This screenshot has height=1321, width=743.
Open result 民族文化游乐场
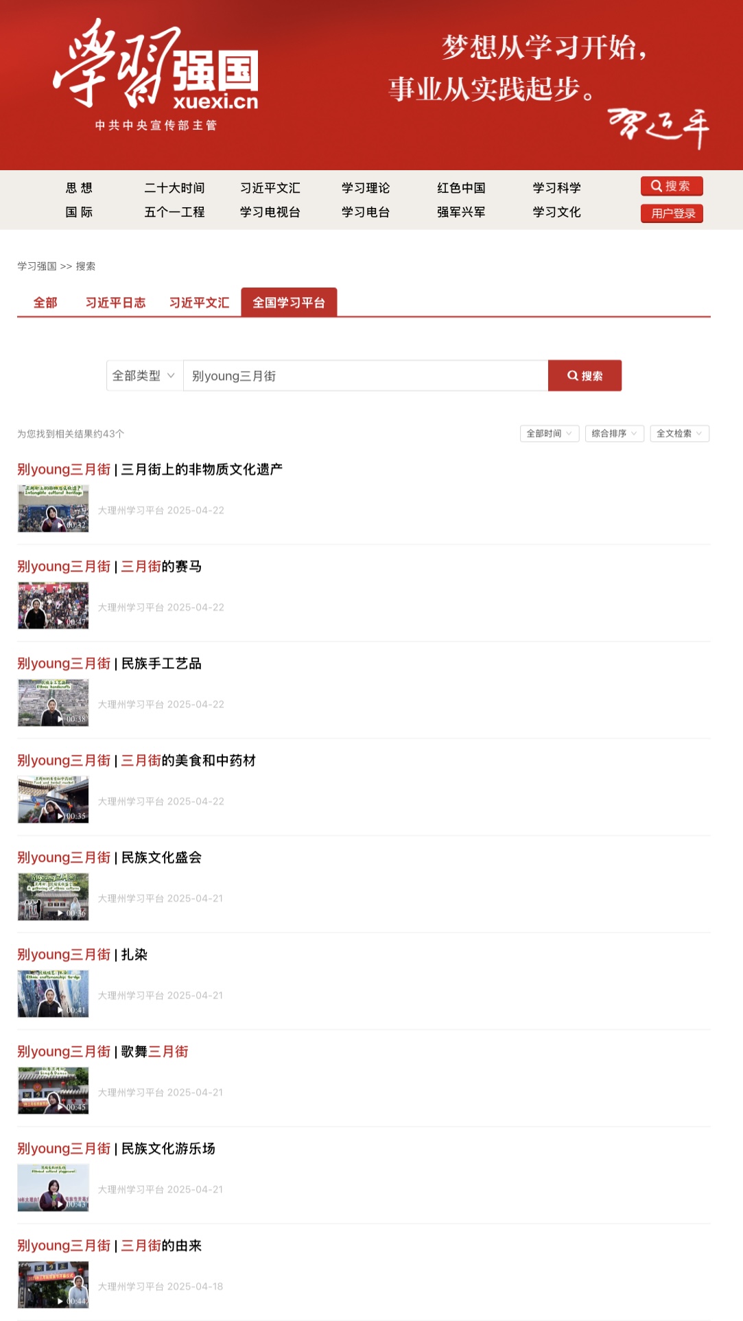(116, 1149)
